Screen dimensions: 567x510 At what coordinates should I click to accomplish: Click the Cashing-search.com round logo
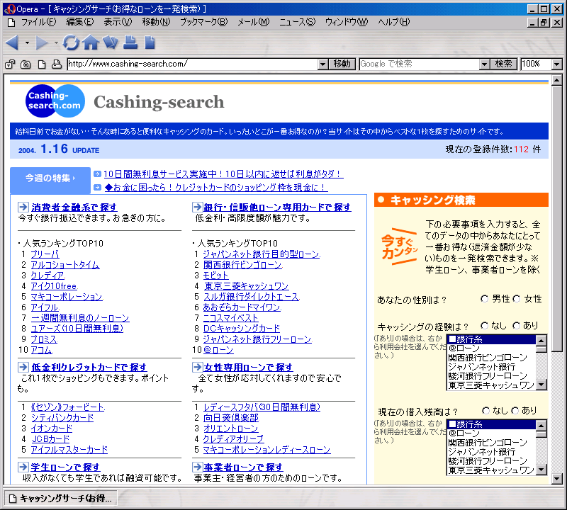[55, 101]
